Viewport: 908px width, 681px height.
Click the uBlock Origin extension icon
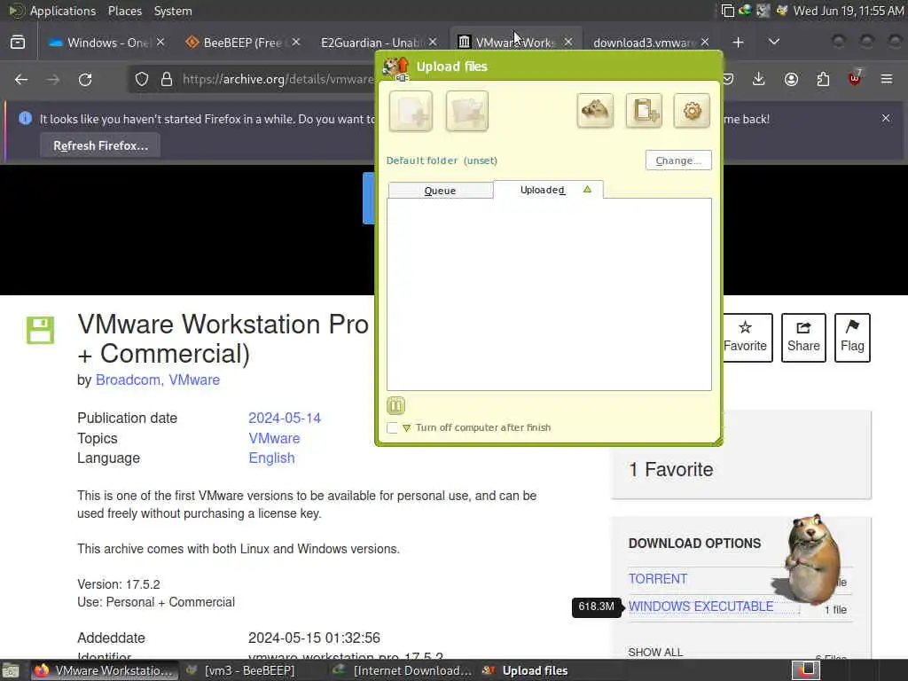click(x=855, y=78)
